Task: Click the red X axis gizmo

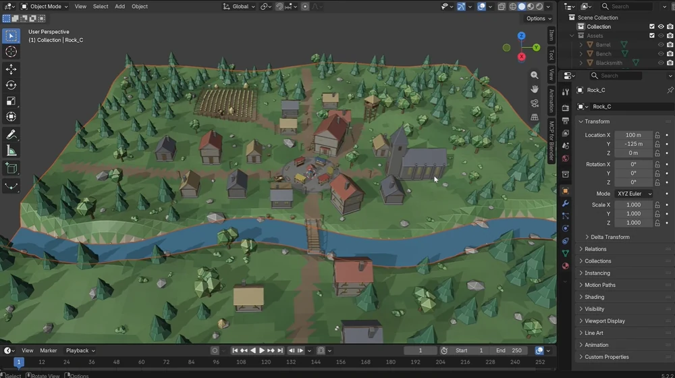Action: pyautogui.click(x=521, y=57)
